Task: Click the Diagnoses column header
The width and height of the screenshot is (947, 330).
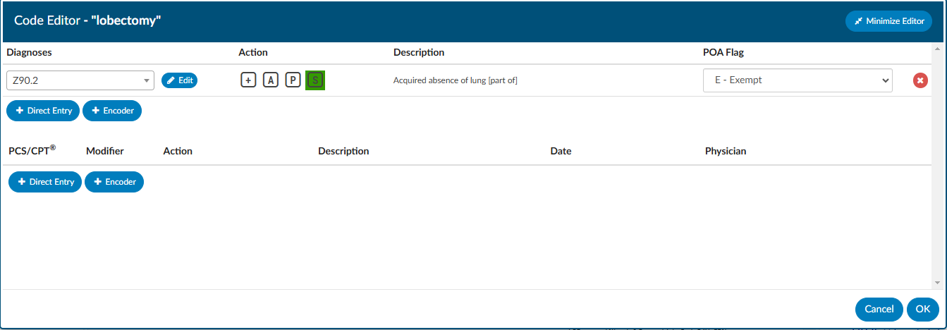Action: click(29, 53)
